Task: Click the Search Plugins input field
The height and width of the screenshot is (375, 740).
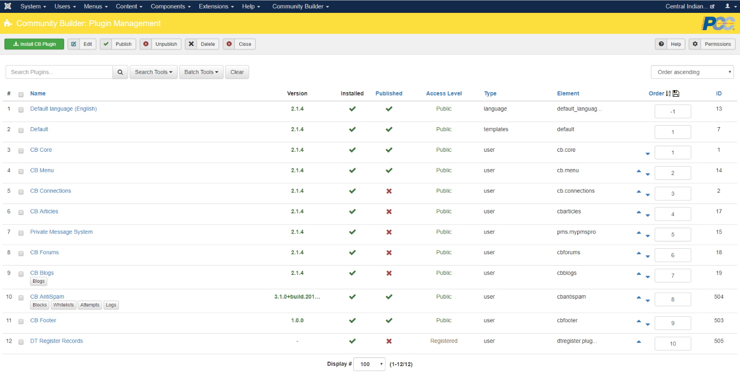Action: tap(59, 72)
